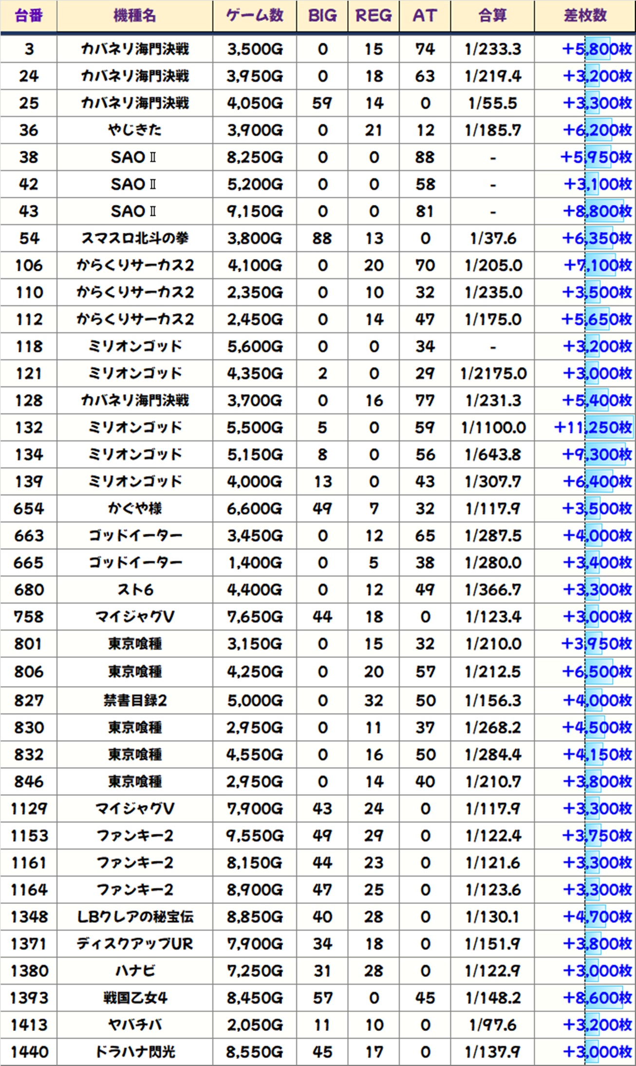Click machine number 128
This screenshot has width=636, height=1066.
tap(29, 400)
